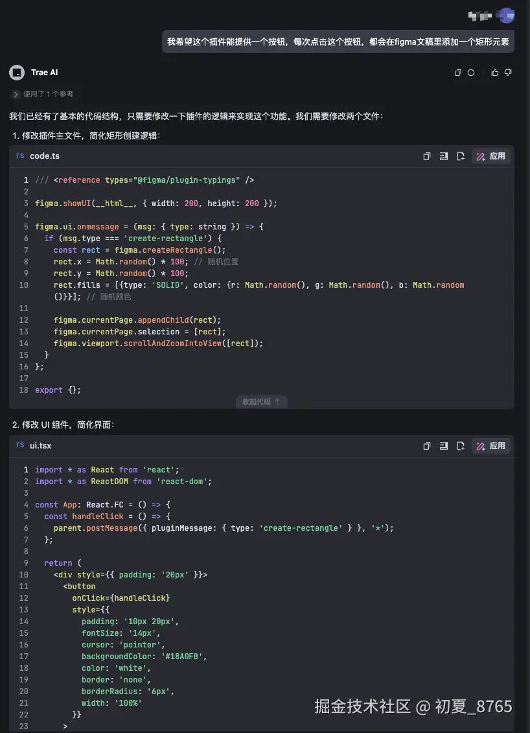Click the cursor: 'pointer' line
The height and width of the screenshot is (733, 530).
[x=123, y=645]
